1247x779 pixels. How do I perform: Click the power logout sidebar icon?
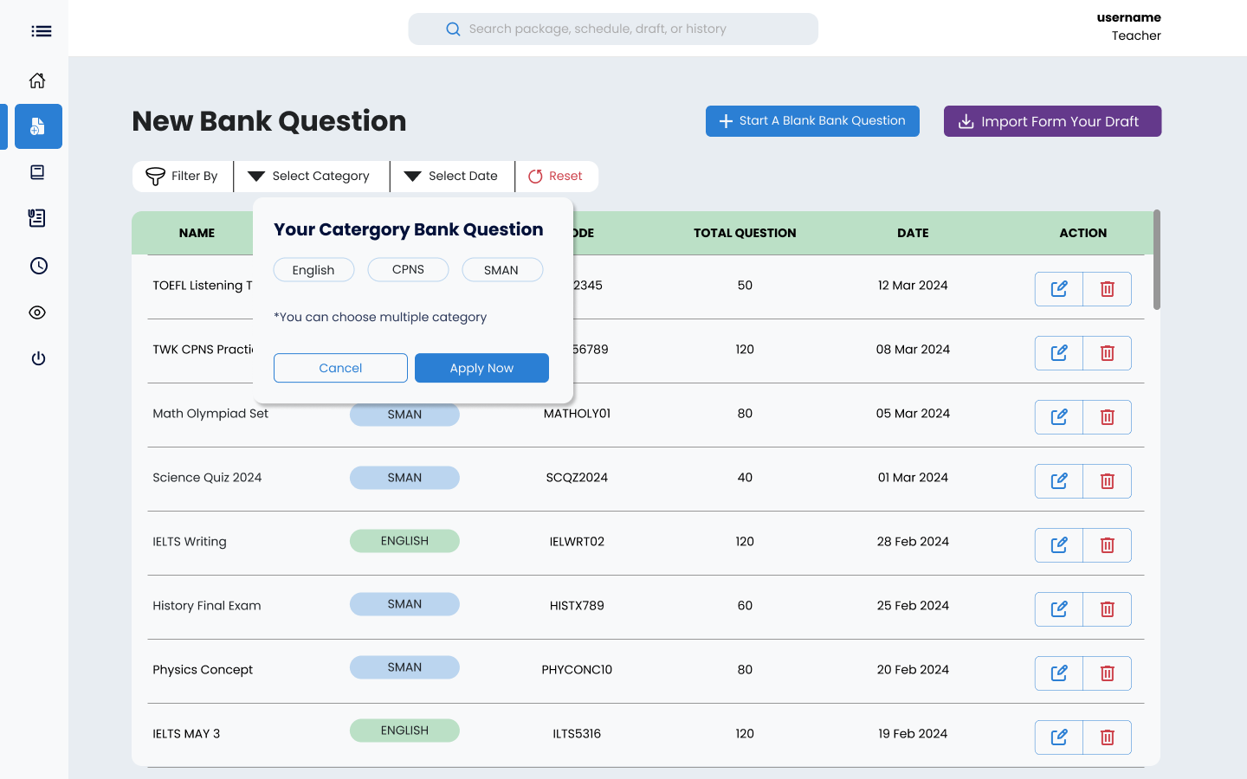click(x=38, y=358)
